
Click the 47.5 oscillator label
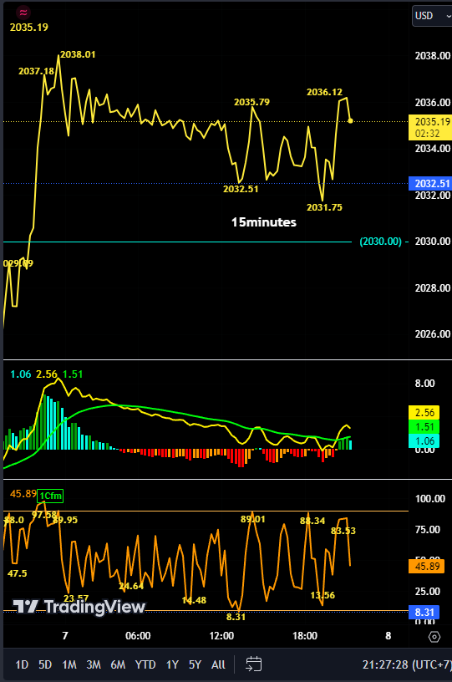pos(18,573)
